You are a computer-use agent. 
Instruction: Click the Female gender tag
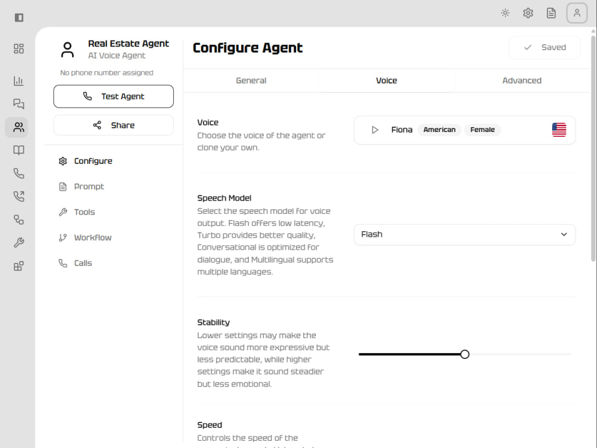(482, 130)
